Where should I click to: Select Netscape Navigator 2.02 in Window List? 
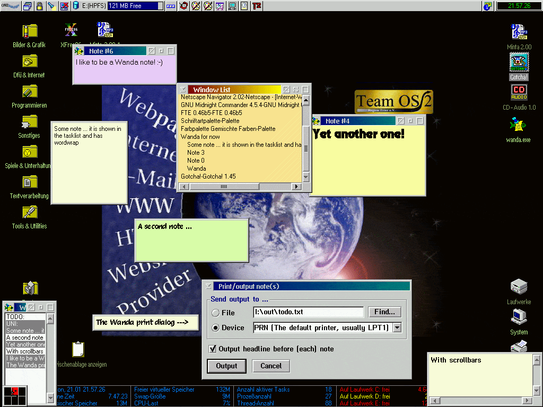[x=241, y=98]
